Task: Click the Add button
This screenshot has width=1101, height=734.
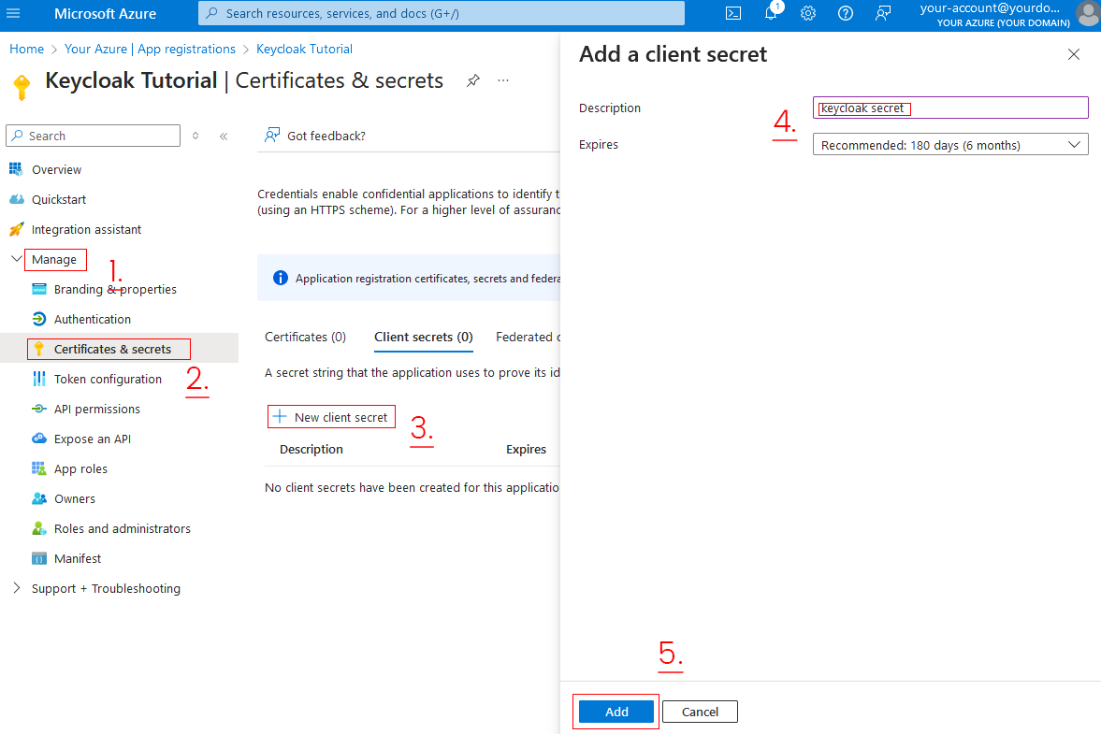Action: click(616, 712)
